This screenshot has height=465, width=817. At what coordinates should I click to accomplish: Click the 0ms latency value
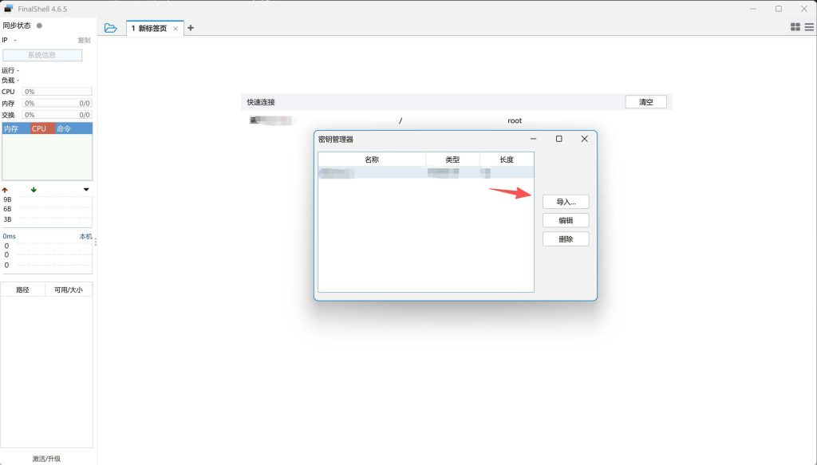click(x=9, y=236)
